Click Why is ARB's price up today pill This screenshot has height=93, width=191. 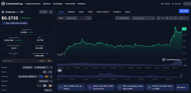pos(15,23)
